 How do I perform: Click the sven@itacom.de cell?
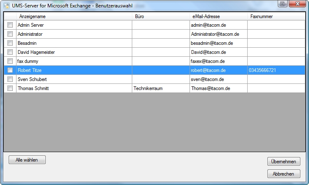point(218,79)
